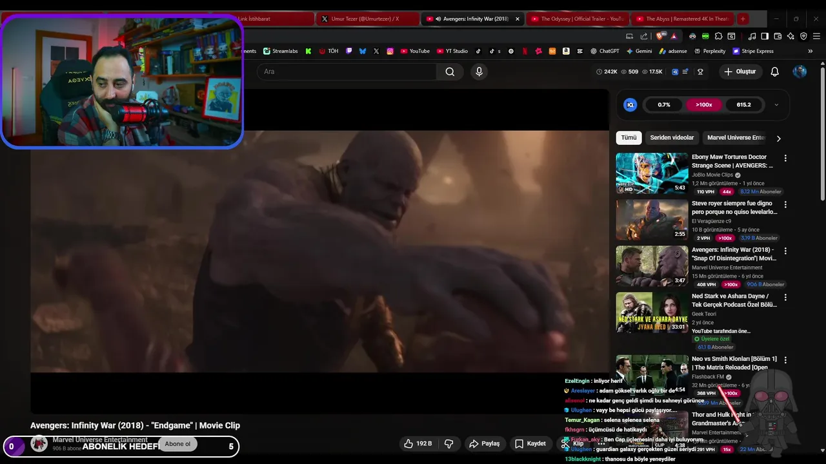This screenshot has height=464, width=826.
Task: Toggle the browser sidebar panel icon
Action: (765, 36)
